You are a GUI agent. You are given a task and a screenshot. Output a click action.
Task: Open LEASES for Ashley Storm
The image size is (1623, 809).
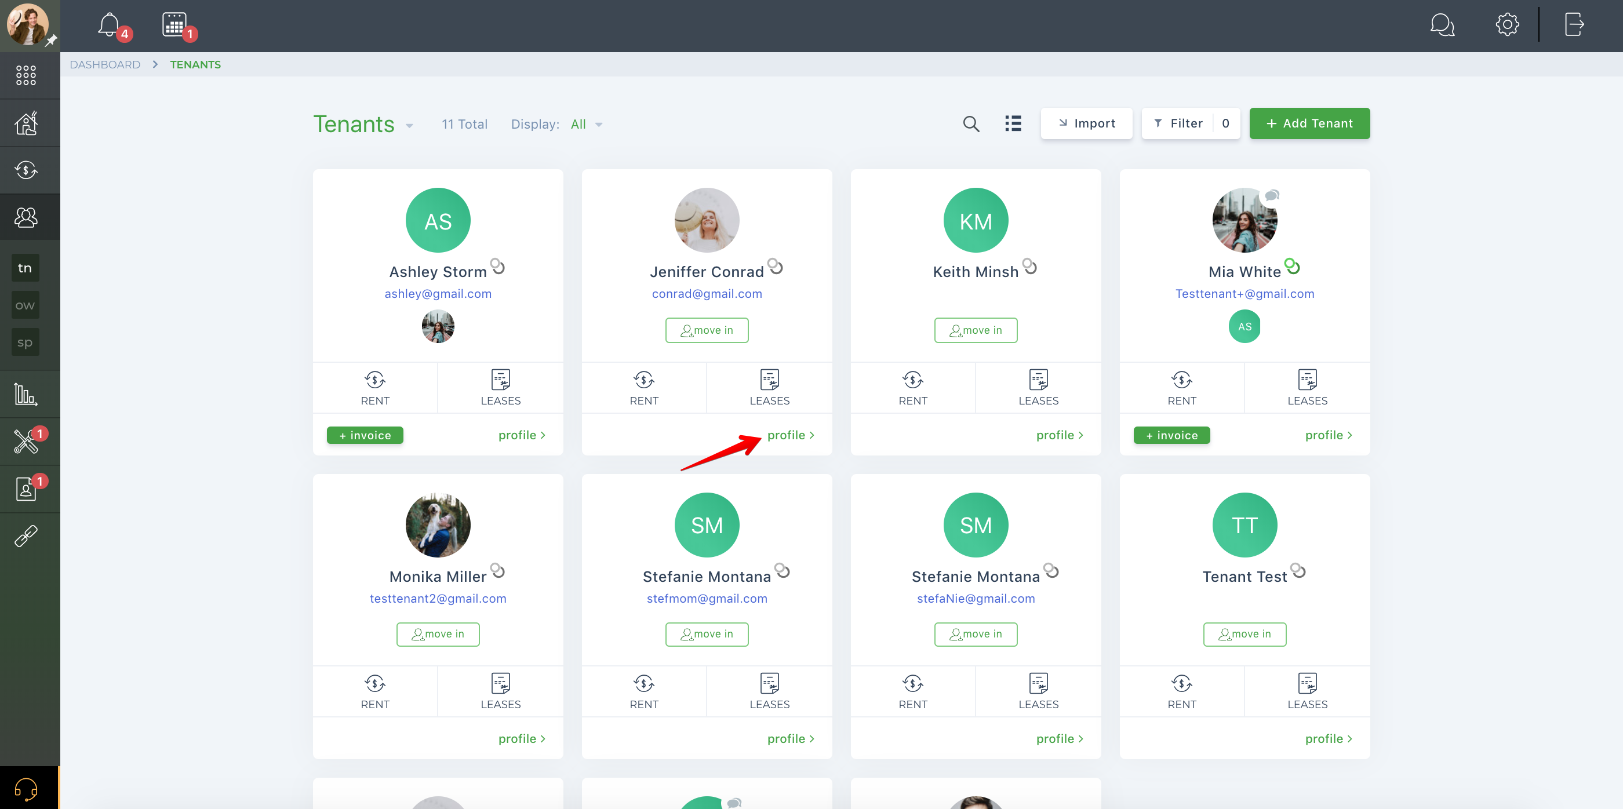tap(500, 388)
